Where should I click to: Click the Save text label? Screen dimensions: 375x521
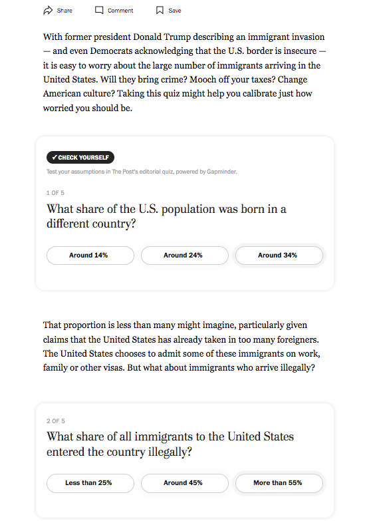[x=175, y=11]
